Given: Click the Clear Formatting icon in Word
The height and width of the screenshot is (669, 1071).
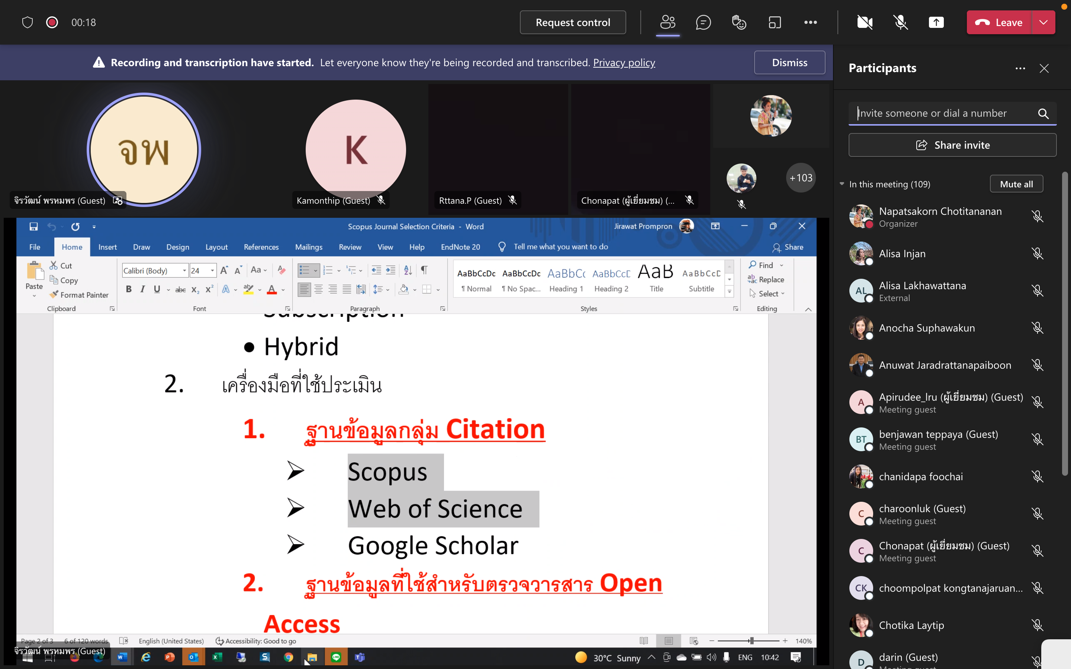Looking at the screenshot, I should (x=282, y=270).
